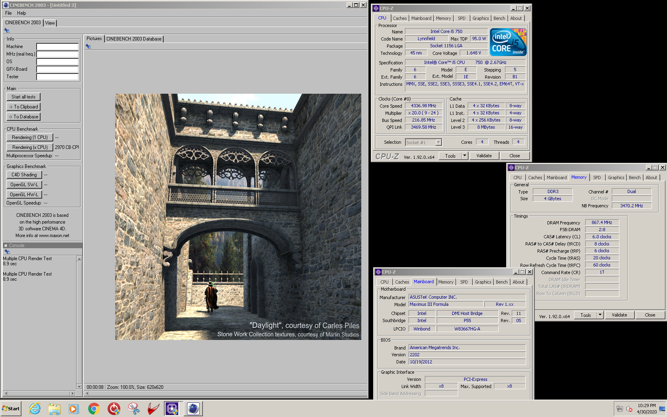Click the Start button
Image resolution: width=667 pixels, height=417 pixels.
tap(11, 409)
